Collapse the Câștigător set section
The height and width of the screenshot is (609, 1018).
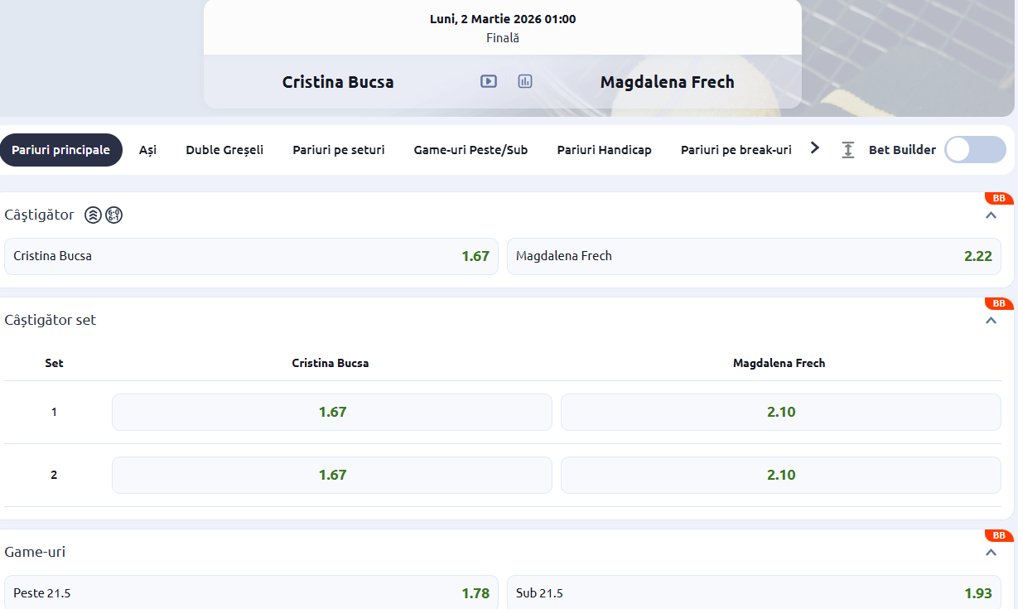991,320
